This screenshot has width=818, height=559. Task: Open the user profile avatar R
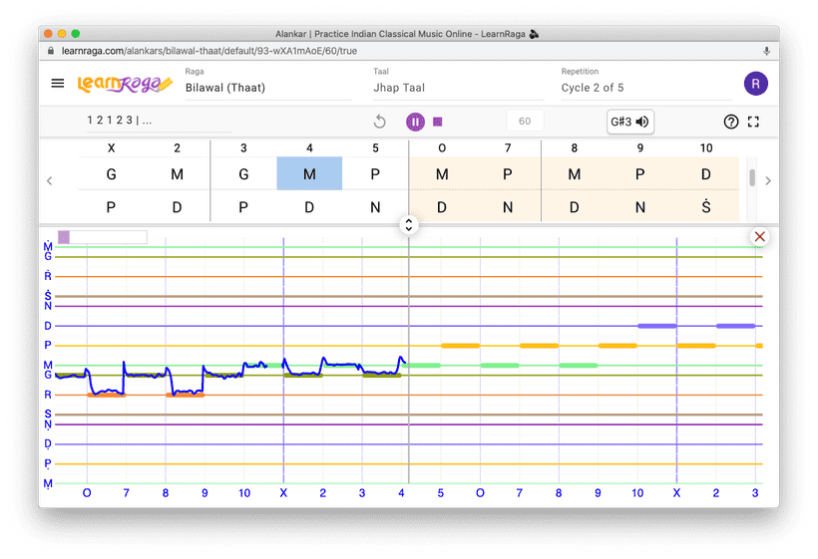[755, 84]
